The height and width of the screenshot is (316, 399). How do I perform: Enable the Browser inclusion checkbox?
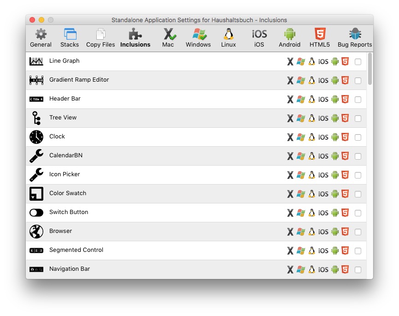point(358,232)
